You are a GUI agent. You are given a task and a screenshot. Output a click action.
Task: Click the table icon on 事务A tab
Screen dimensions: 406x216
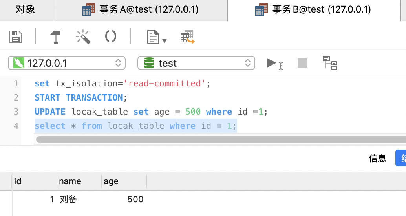(89, 9)
